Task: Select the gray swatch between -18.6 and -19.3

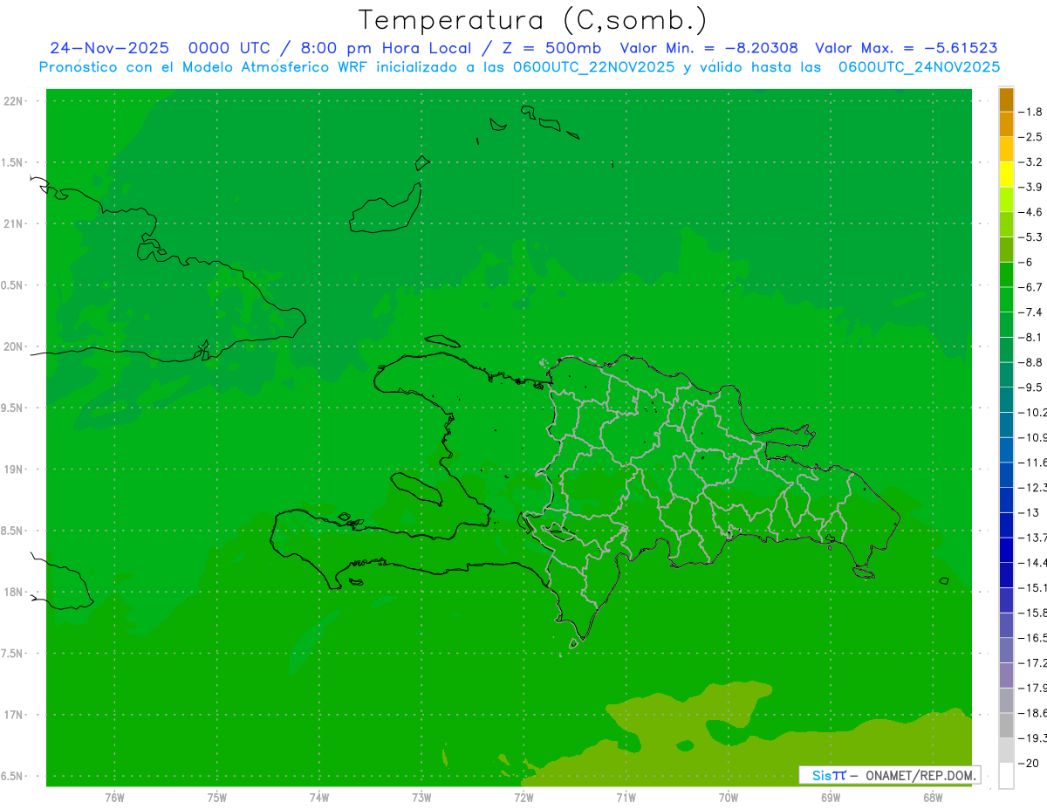Action: coord(1006,725)
